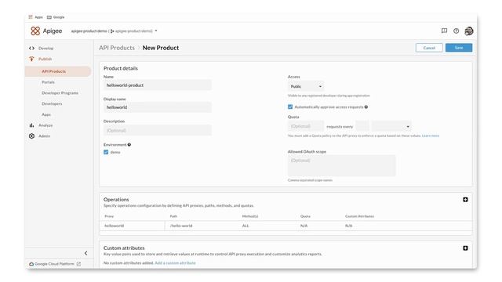Click the Proxy column header
502x282 pixels.
click(109, 216)
